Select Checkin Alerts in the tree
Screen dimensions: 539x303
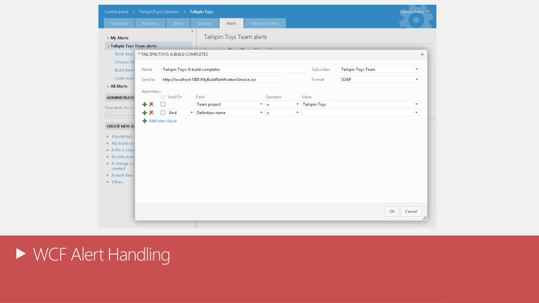tap(125, 62)
